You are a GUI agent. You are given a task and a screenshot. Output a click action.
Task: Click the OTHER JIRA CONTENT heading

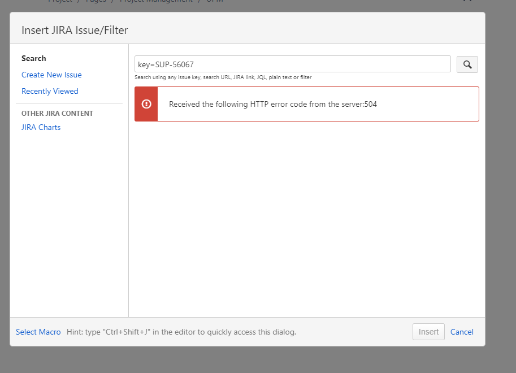click(57, 113)
